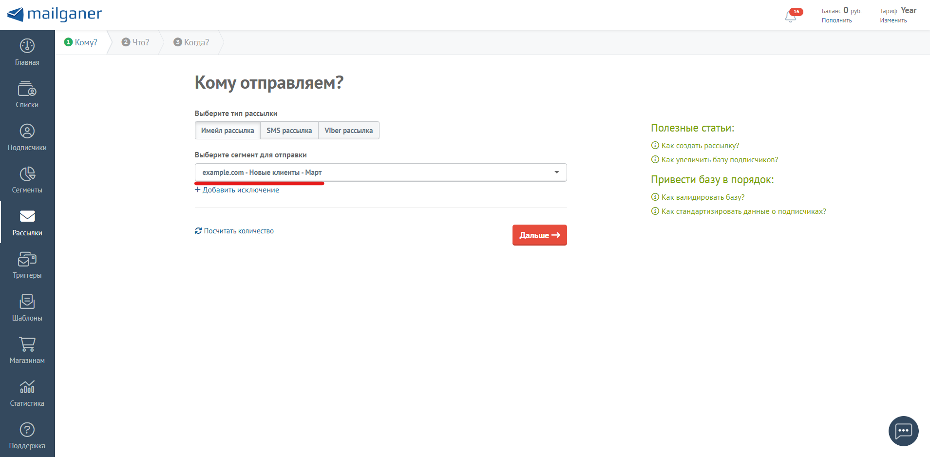Click Посчитать количество link
The height and width of the screenshot is (457, 930).
pyautogui.click(x=234, y=231)
